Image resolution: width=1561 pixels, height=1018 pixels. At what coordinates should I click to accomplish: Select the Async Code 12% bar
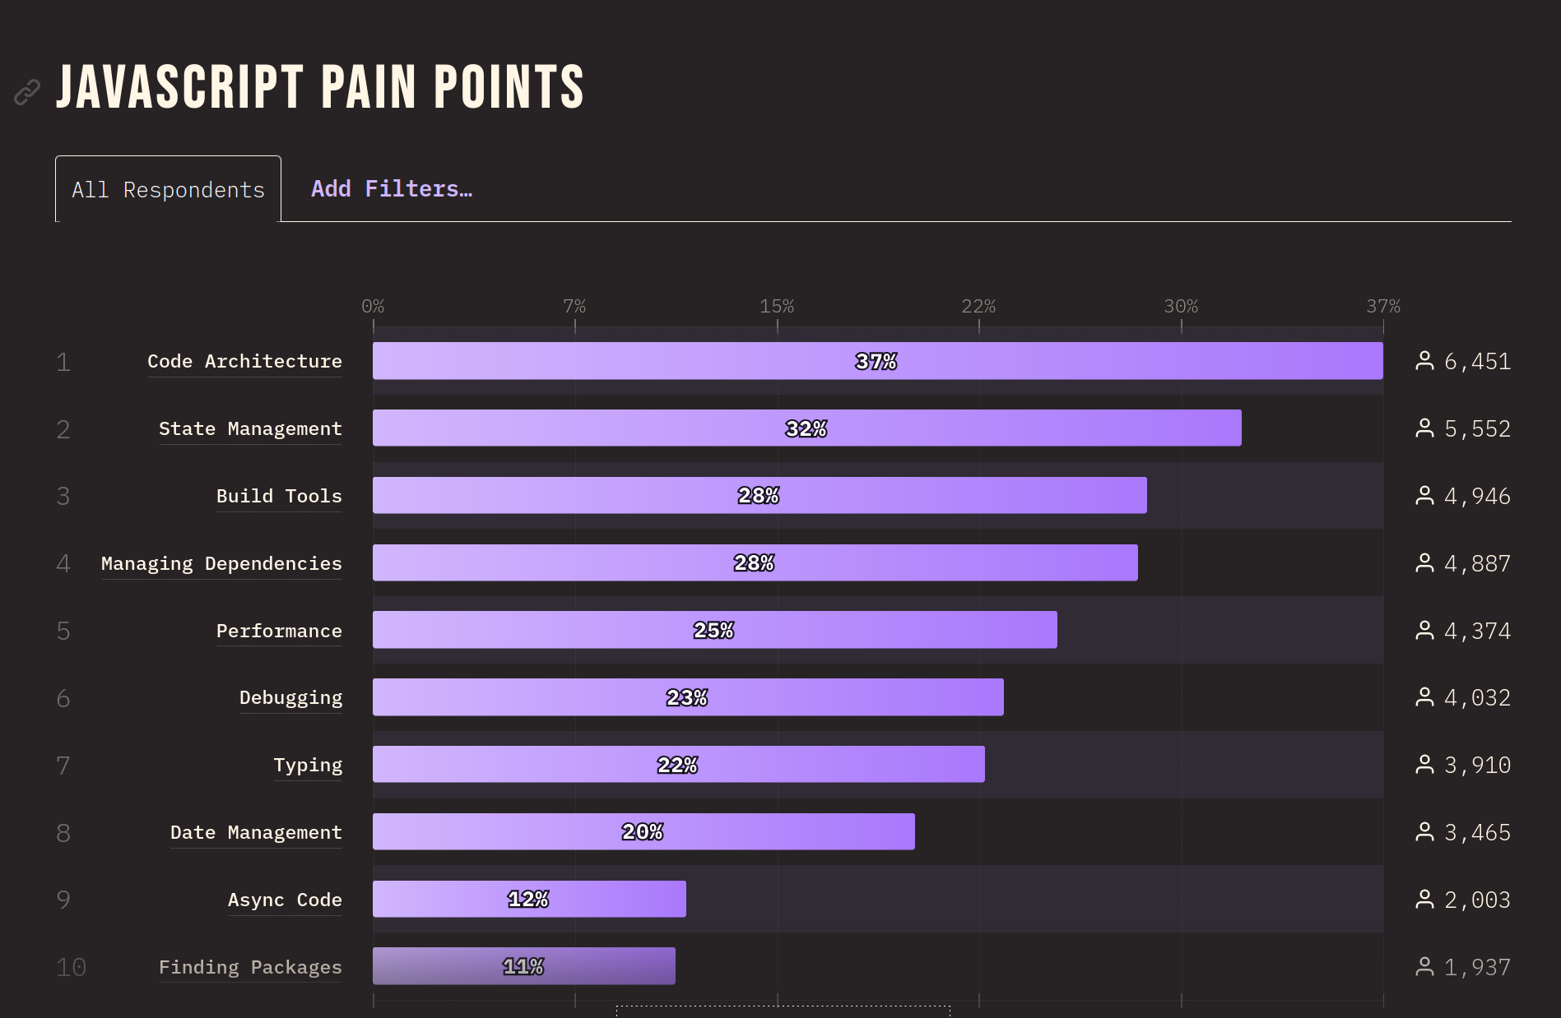coord(529,900)
